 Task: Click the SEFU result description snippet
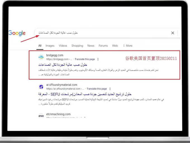coord(101,102)
